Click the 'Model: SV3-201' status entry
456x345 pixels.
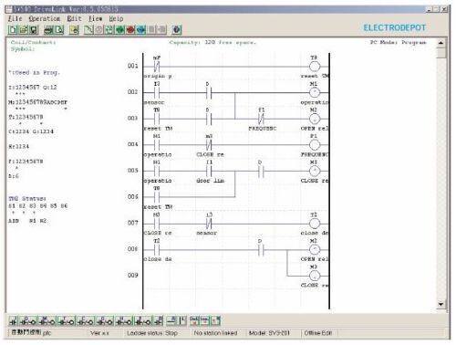coord(269,333)
